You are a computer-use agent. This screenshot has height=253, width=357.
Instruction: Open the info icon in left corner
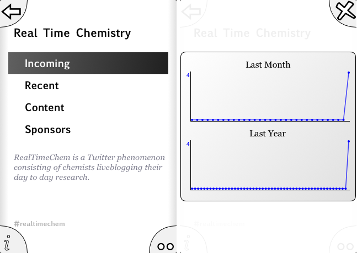pyautogui.click(x=7, y=243)
